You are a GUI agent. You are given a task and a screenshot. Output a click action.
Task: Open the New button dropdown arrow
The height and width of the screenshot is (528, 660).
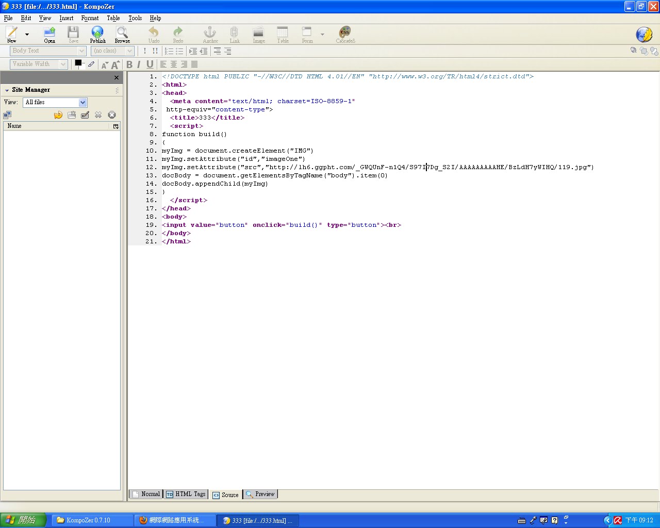click(27, 35)
